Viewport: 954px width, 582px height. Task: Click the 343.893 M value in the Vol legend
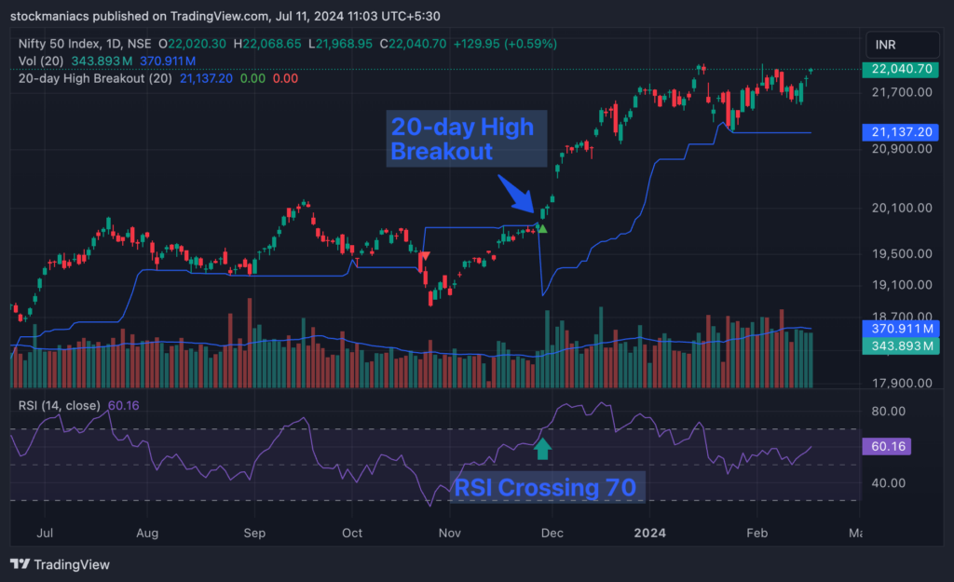[x=102, y=61]
